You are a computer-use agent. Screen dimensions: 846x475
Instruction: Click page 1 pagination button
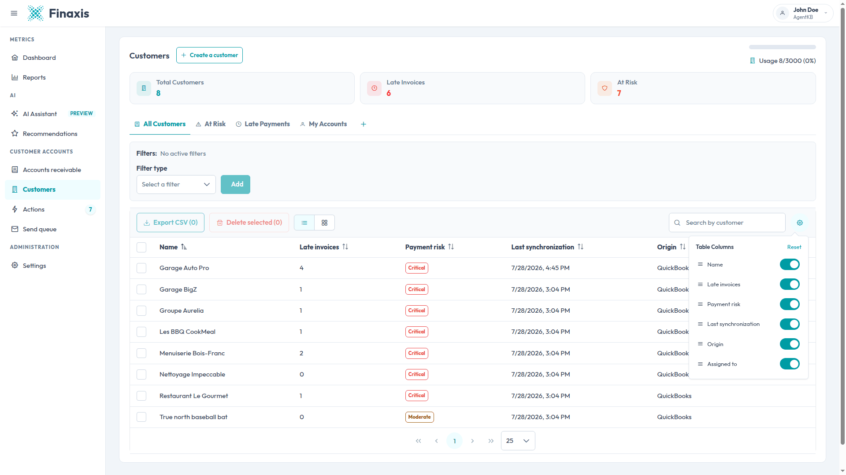tap(454, 441)
